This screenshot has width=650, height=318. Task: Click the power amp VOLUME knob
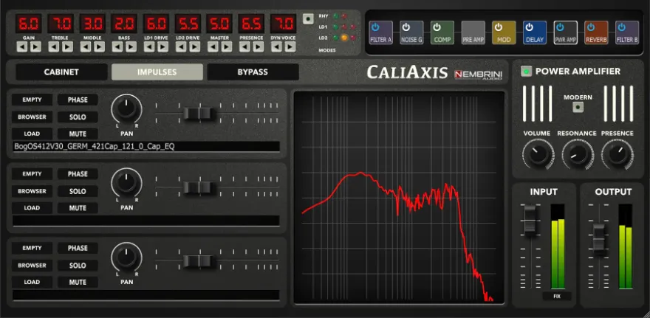[x=537, y=153]
